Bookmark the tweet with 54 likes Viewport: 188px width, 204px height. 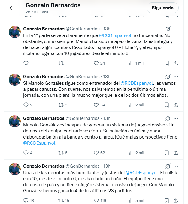click(167, 105)
